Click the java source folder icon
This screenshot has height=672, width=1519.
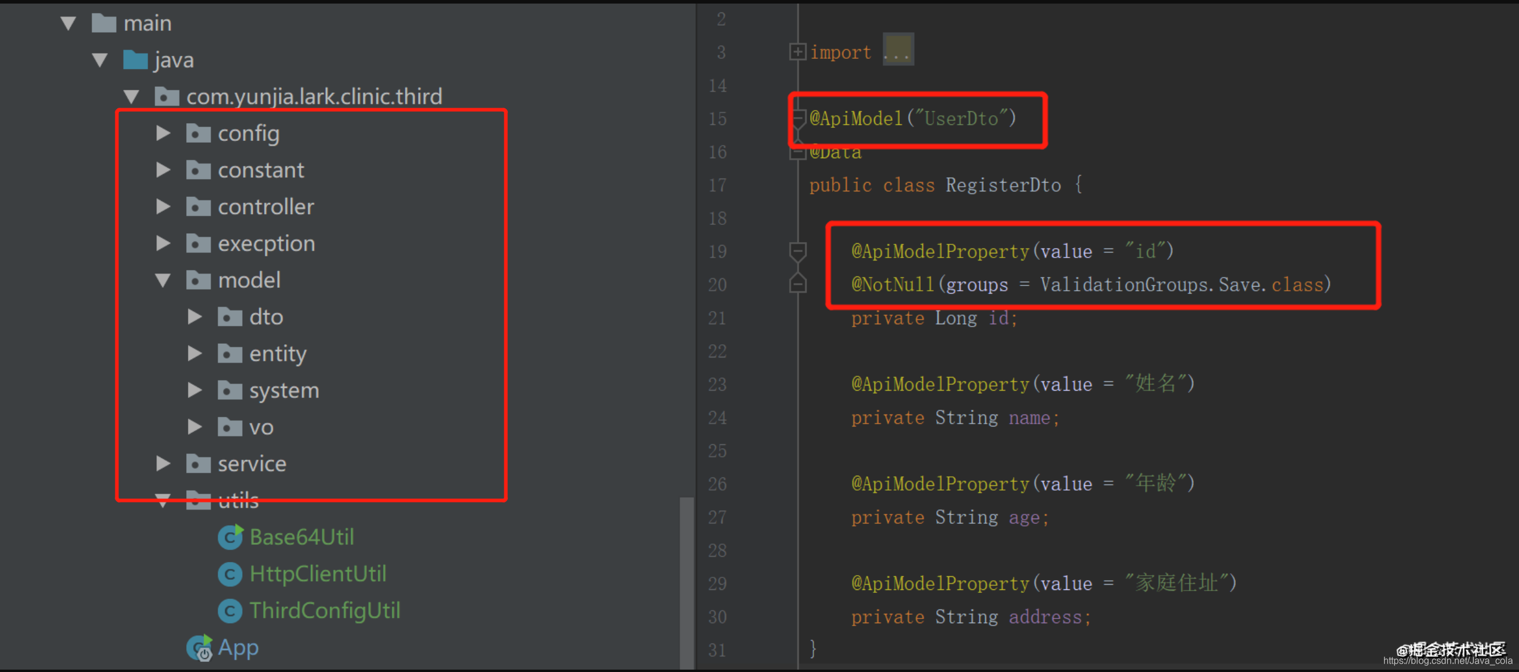(135, 60)
